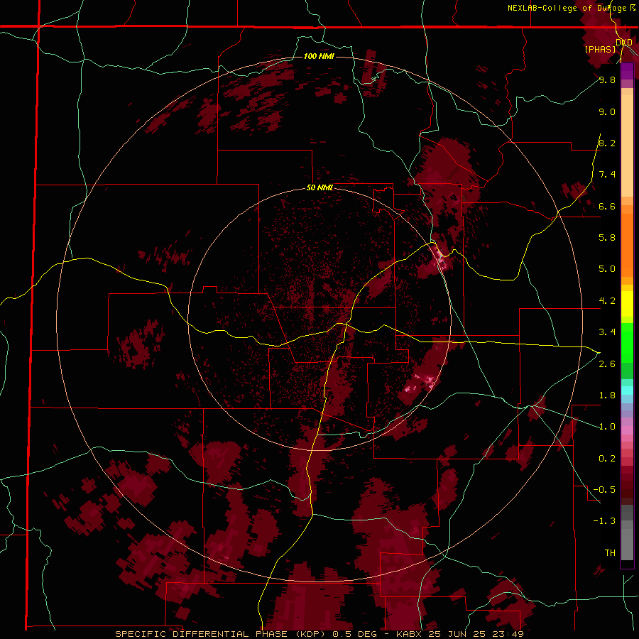
Task: Click the 100 NMI range ring label
Action: point(319,56)
